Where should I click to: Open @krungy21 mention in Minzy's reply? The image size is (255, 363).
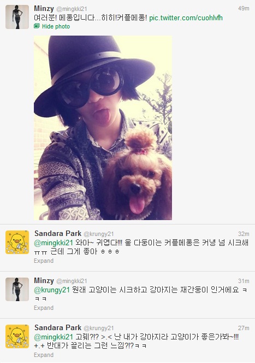(52, 290)
